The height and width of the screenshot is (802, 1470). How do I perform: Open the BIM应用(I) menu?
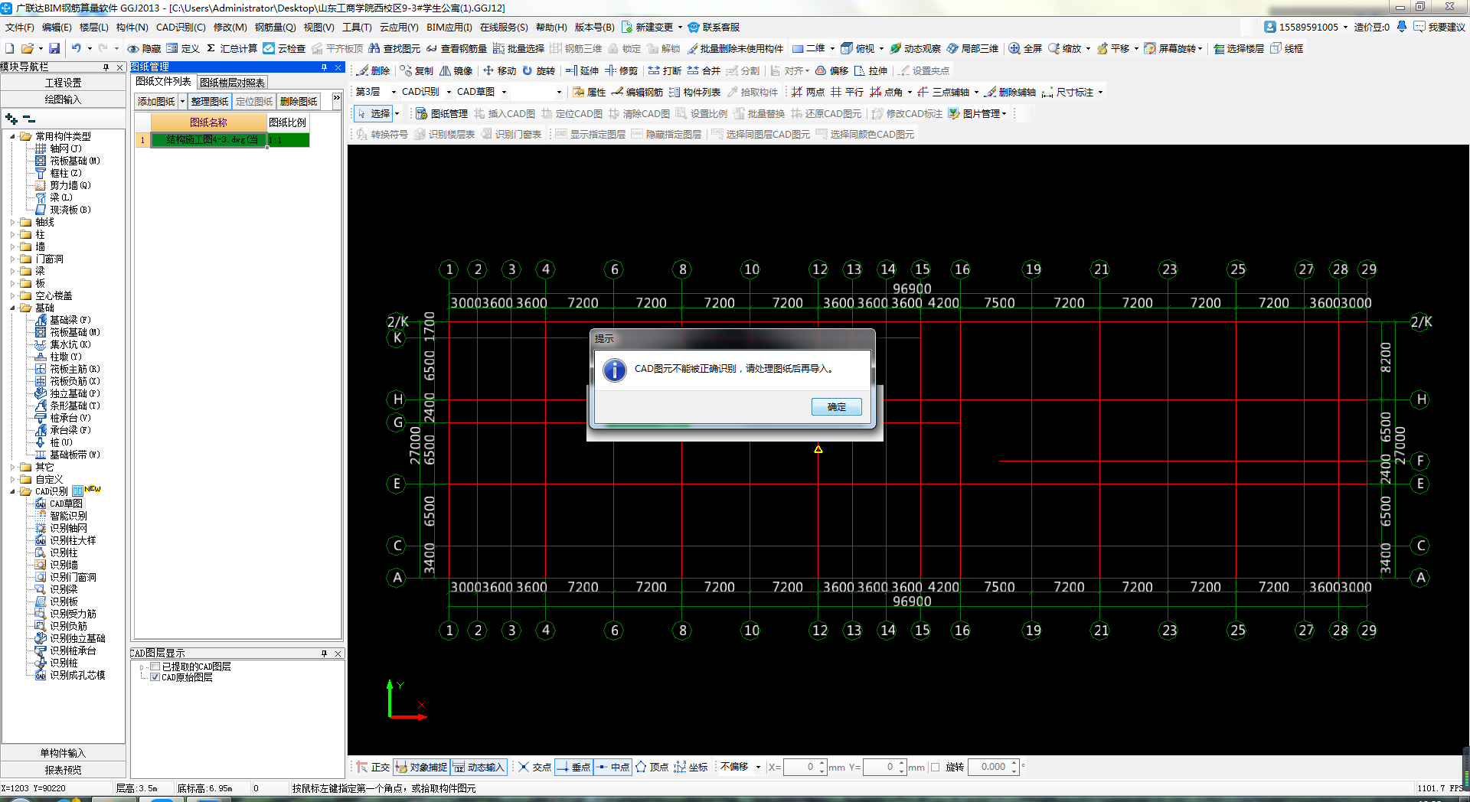coord(449,27)
